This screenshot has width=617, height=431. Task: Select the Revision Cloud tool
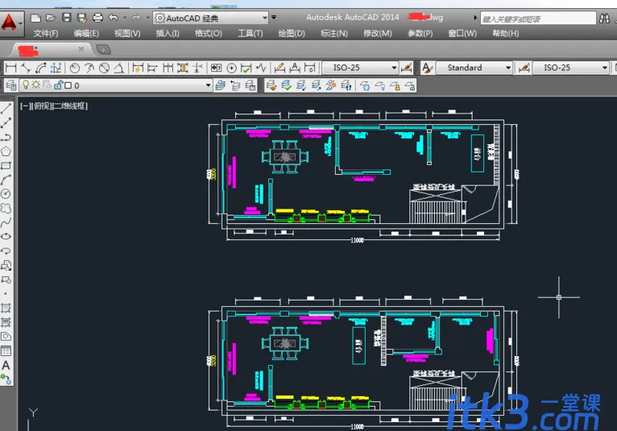[x=6, y=208]
